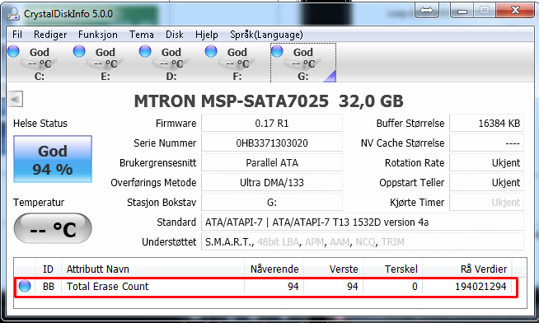Click the previous disk arrow button

tap(16, 100)
